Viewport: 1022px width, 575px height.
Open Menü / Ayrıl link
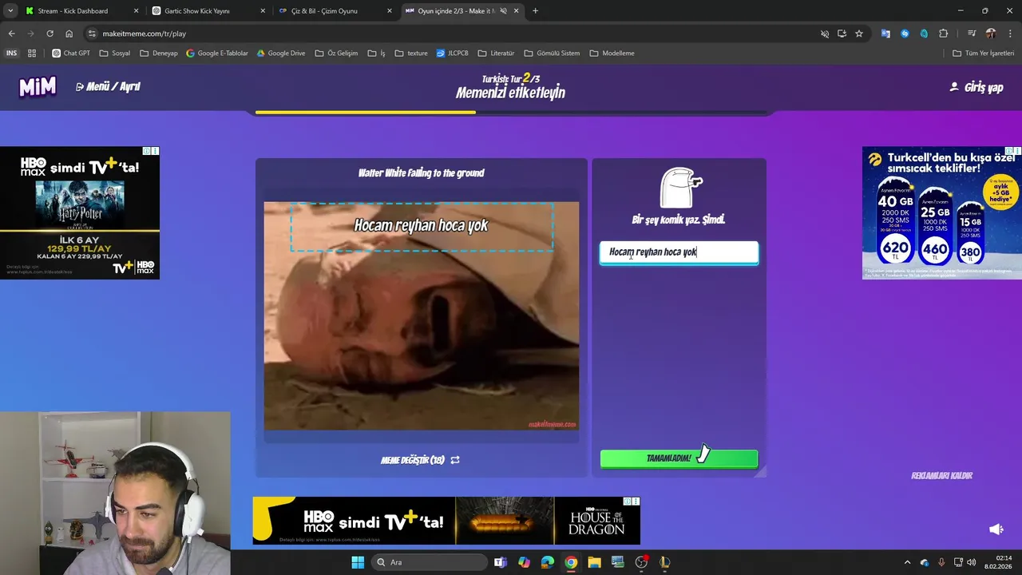click(108, 86)
